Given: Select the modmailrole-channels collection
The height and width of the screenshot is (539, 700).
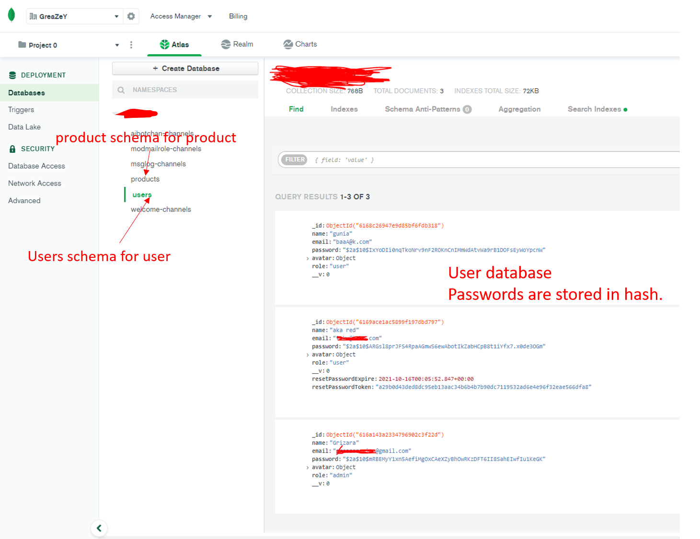Looking at the screenshot, I should 166,149.
